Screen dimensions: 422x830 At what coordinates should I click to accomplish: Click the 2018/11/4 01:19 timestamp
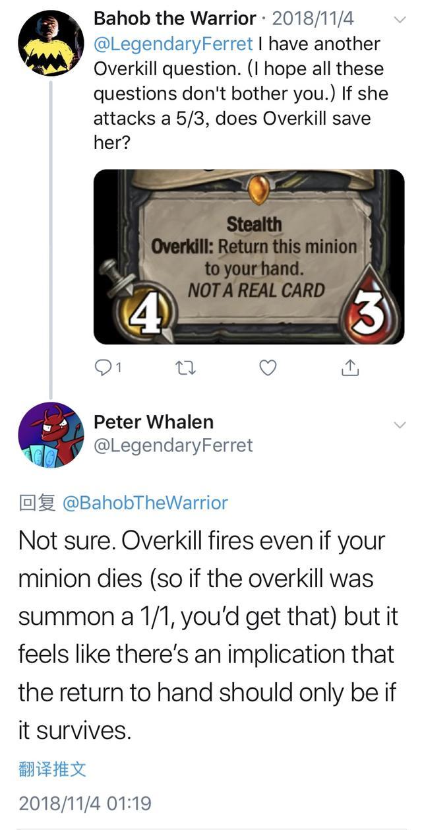[85, 803]
